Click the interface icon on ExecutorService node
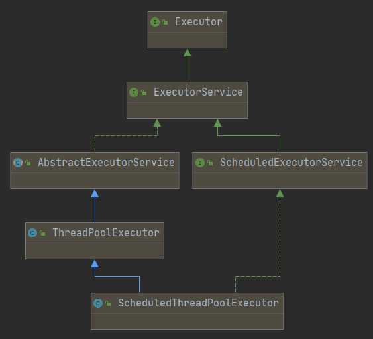The height and width of the screenshot is (339, 373). click(x=134, y=92)
